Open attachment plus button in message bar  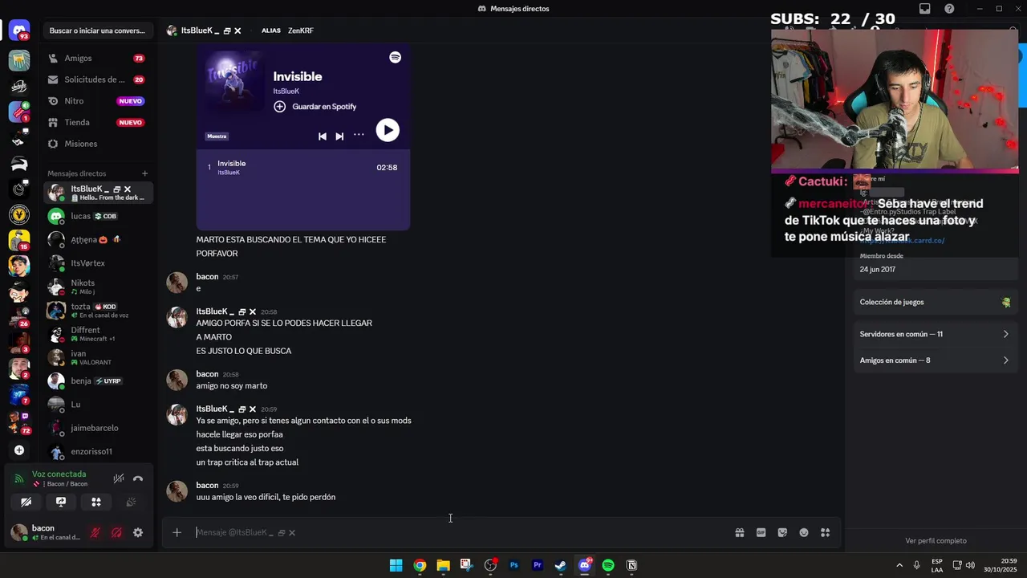click(x=177, y=532)
